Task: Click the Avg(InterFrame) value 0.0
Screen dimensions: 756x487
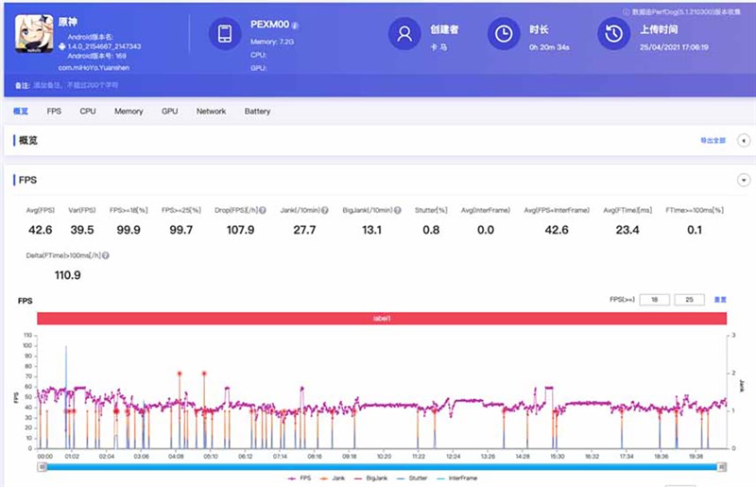Action: 486,230
